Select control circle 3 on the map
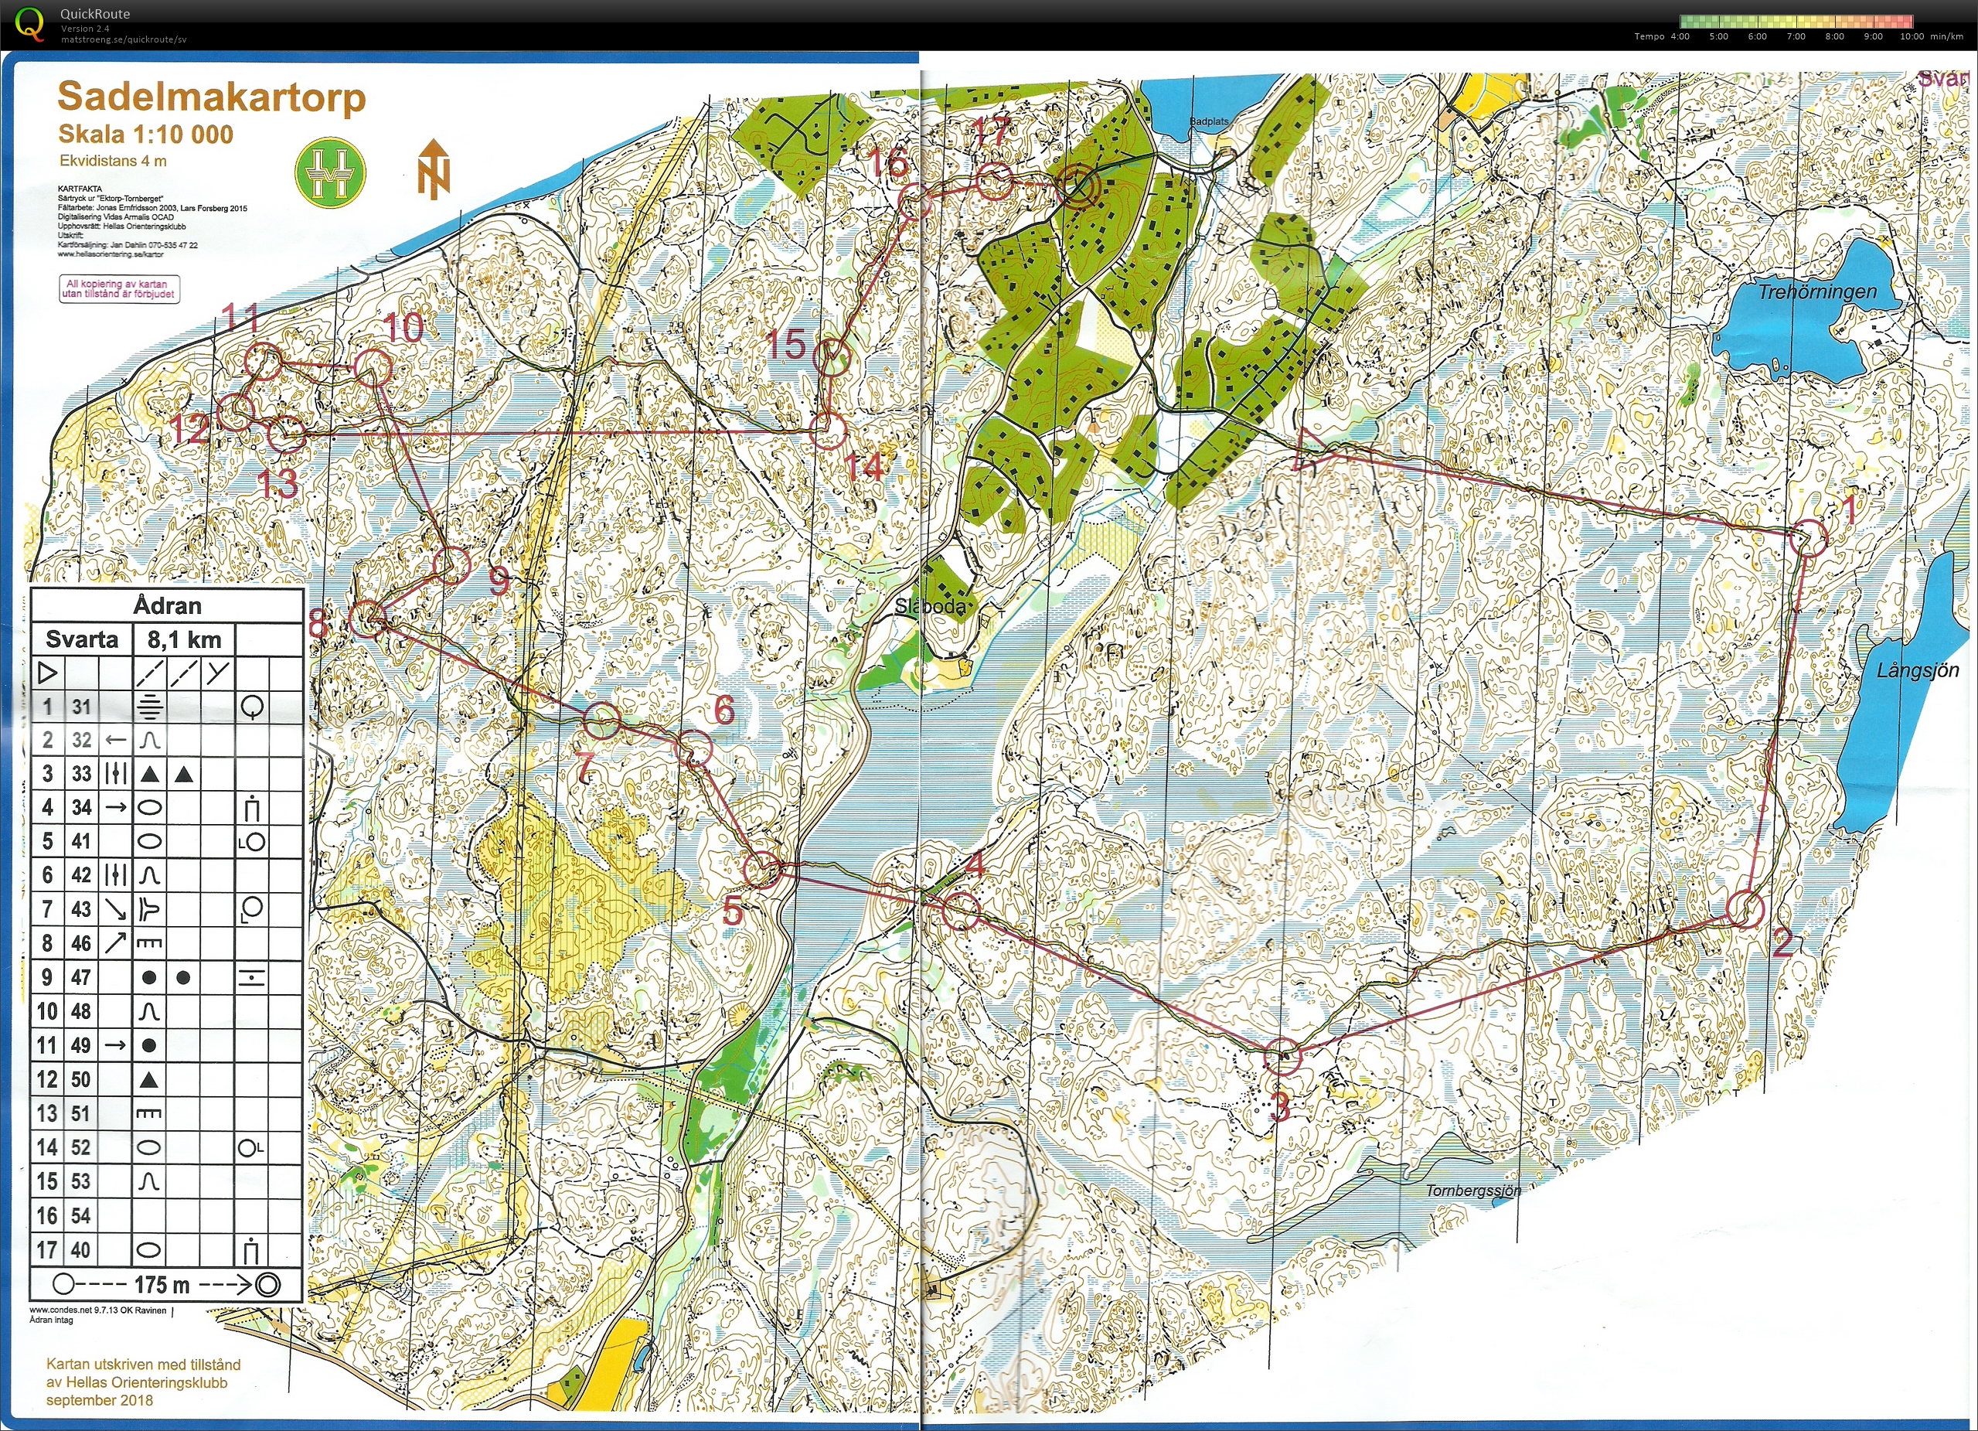1978x1431 pixels. coord(1282,1056)
